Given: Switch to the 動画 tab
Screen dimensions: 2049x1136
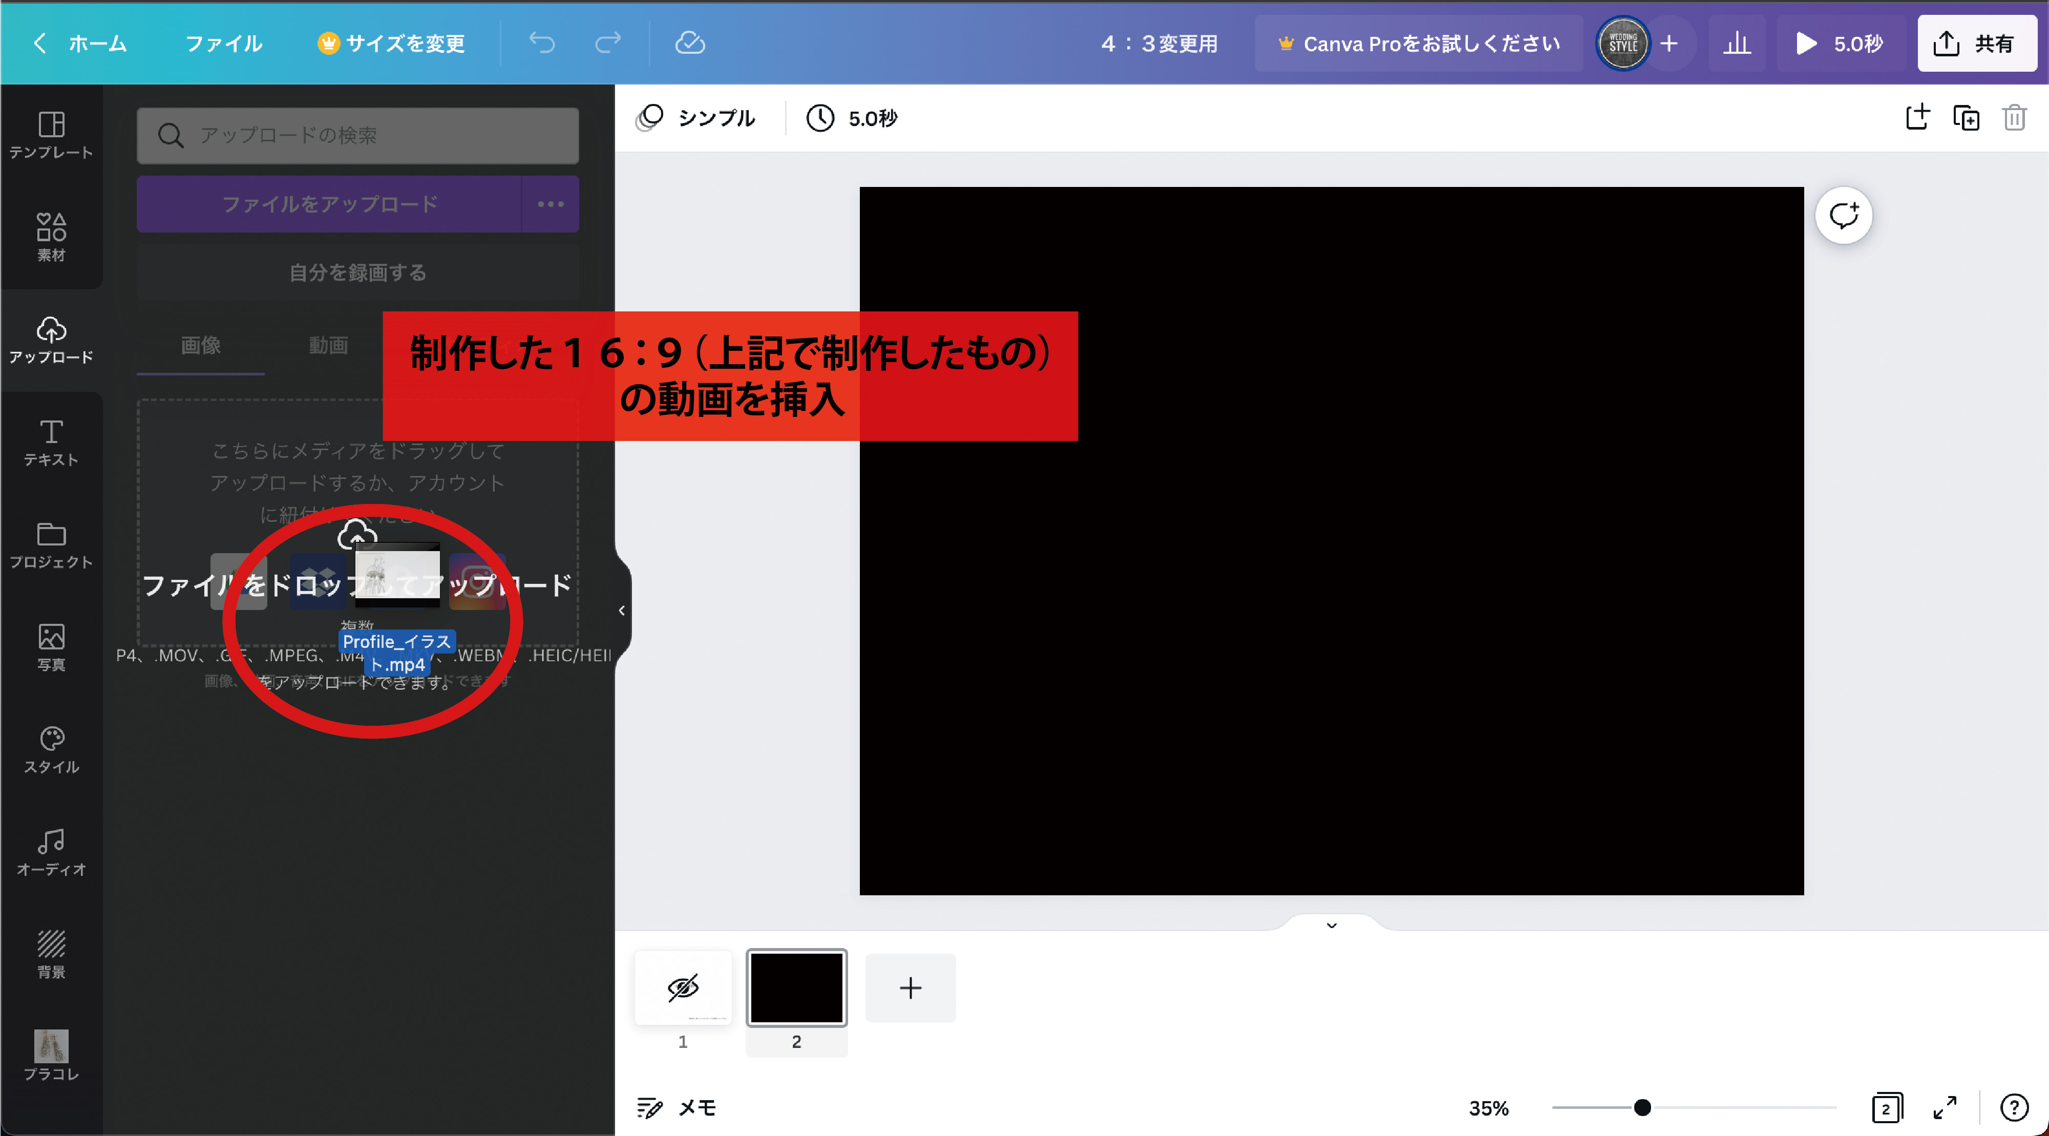Looking at the screenshot, I should click(328, 345).
